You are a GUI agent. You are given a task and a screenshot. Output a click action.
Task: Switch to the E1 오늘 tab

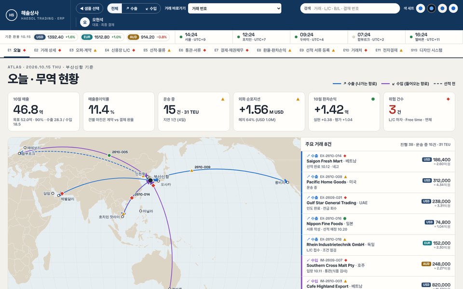click(x=17, y=51)
